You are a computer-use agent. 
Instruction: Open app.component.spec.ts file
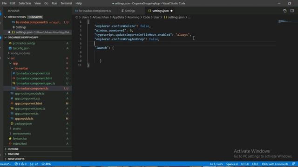(30, 109)
